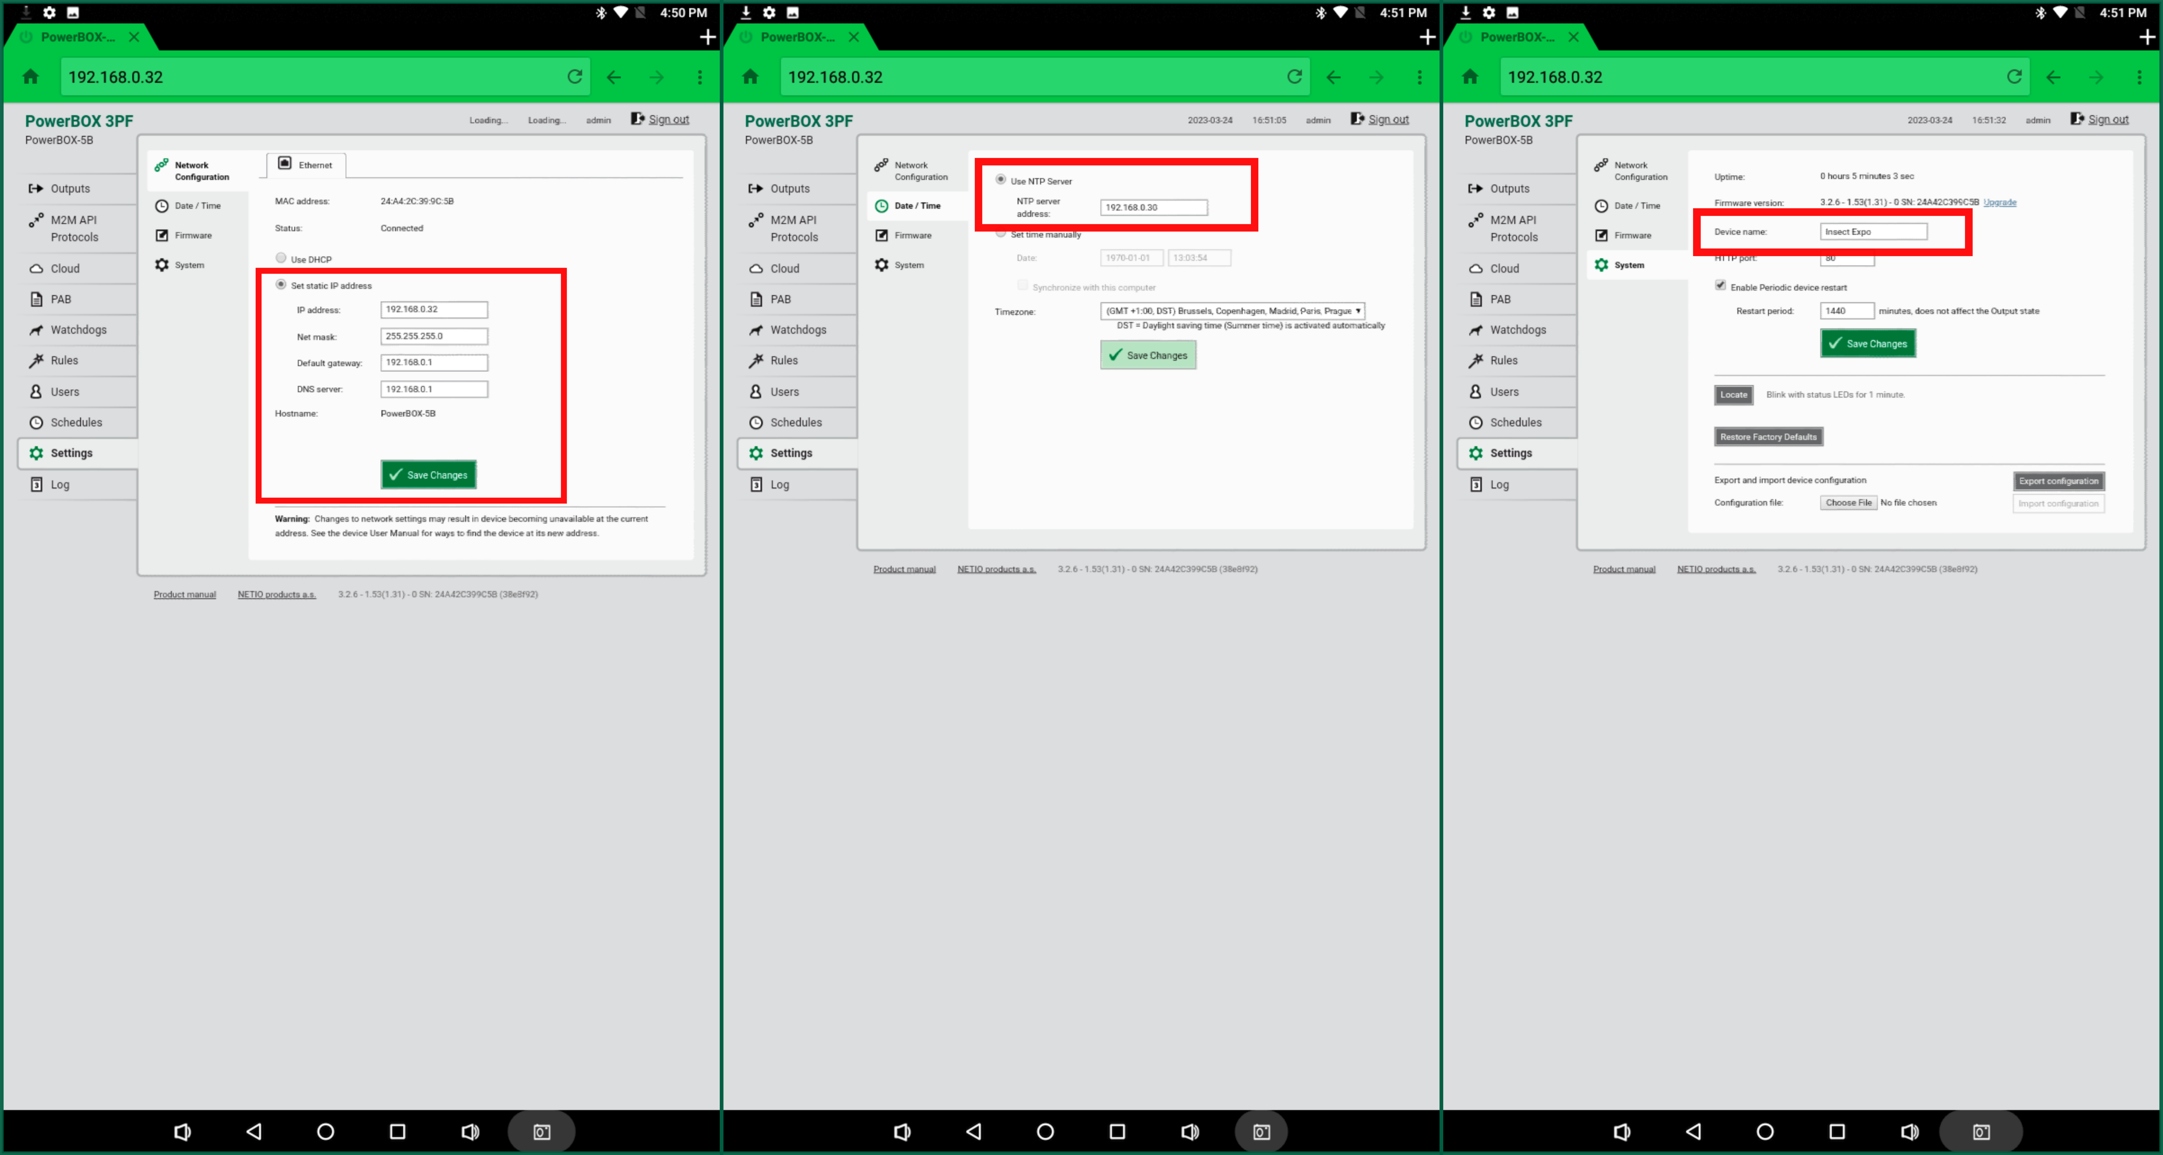This screenshot has height=1155, width=2163.
Task: Click the Device name input field
Action: click(x=1873, y=232)
